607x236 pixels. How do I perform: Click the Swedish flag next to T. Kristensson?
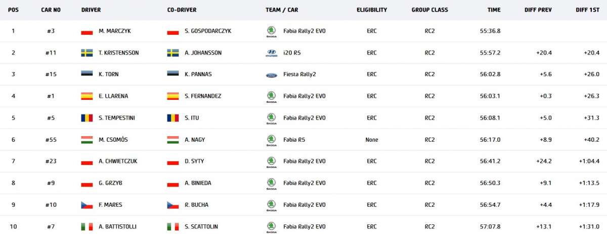(86, 53)
